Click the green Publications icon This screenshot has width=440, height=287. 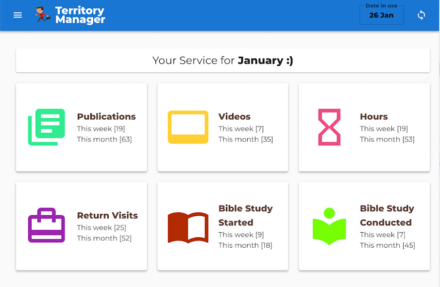pos(47,127)
